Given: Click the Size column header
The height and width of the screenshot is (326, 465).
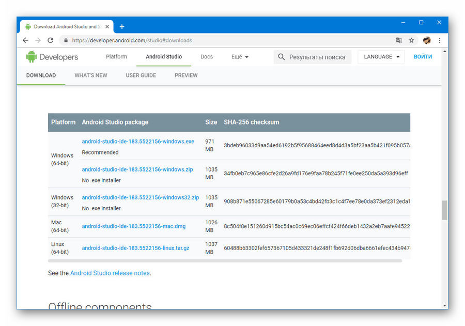Looking at the screenshot, I should (211, 122).
